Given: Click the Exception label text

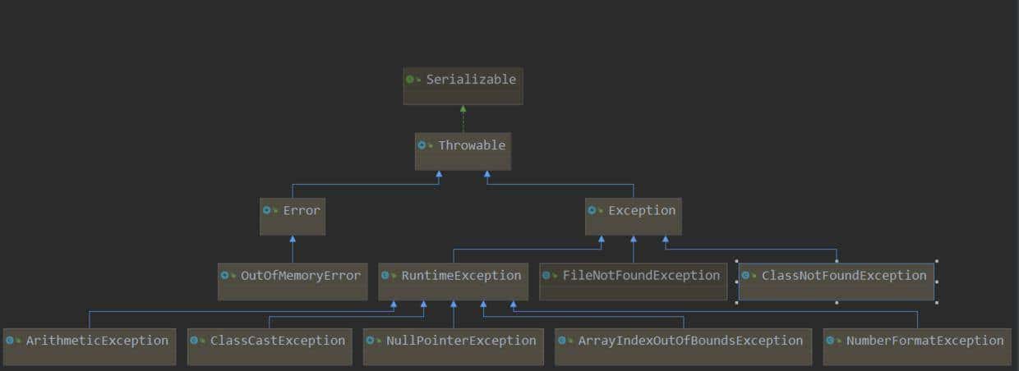Looking at the screenshot, I should 641,211.
